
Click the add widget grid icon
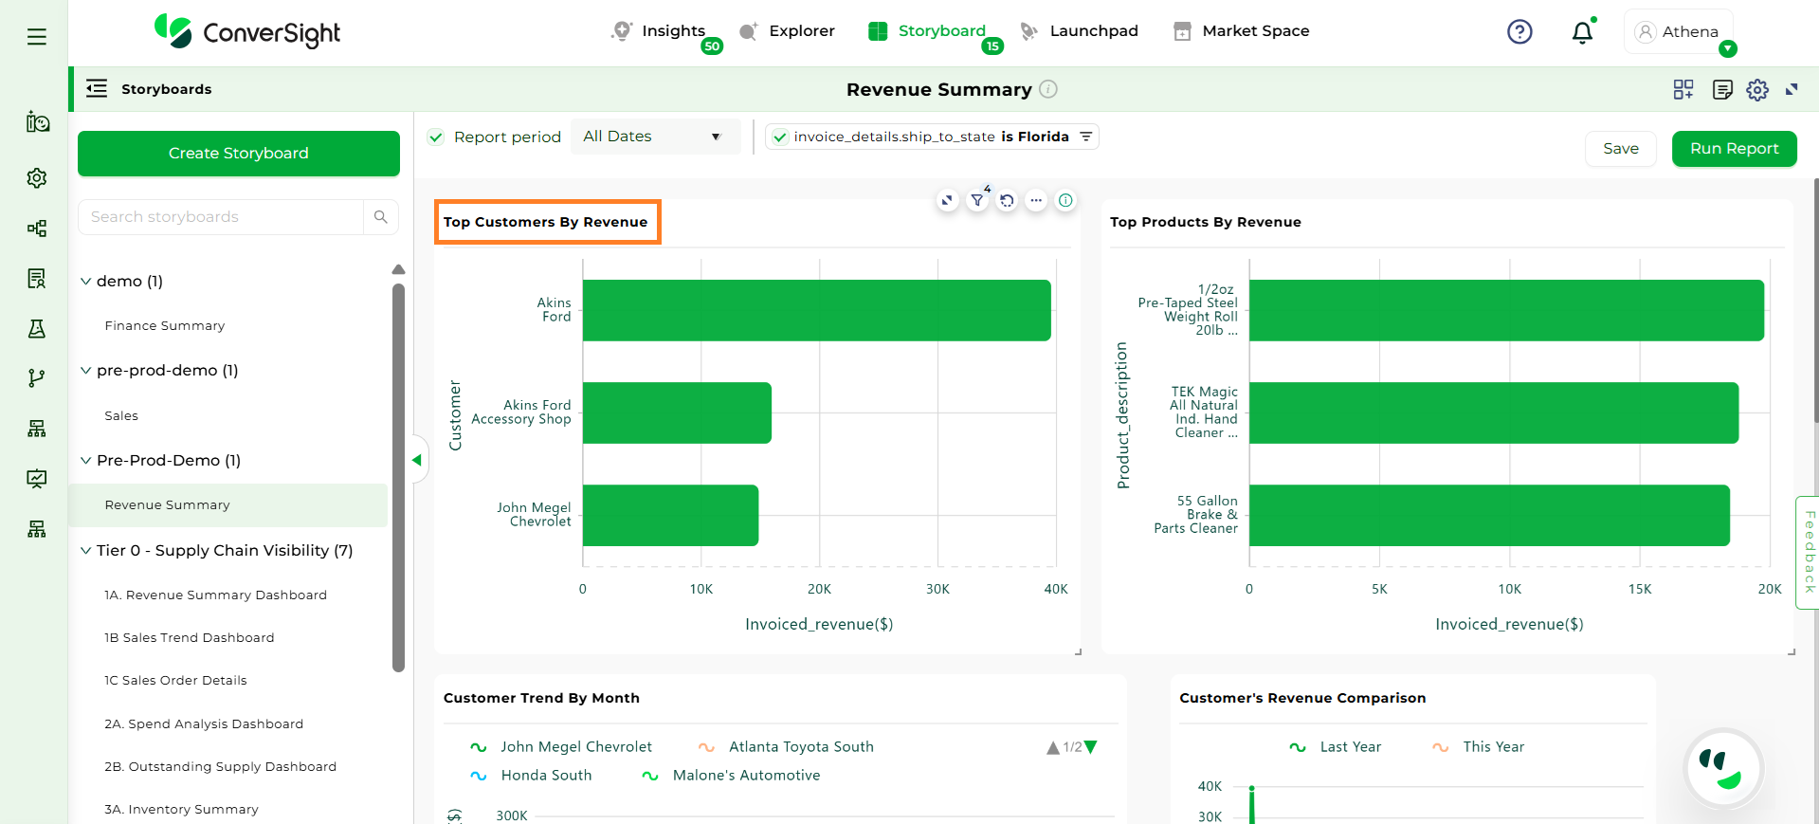click(1683, 90)
